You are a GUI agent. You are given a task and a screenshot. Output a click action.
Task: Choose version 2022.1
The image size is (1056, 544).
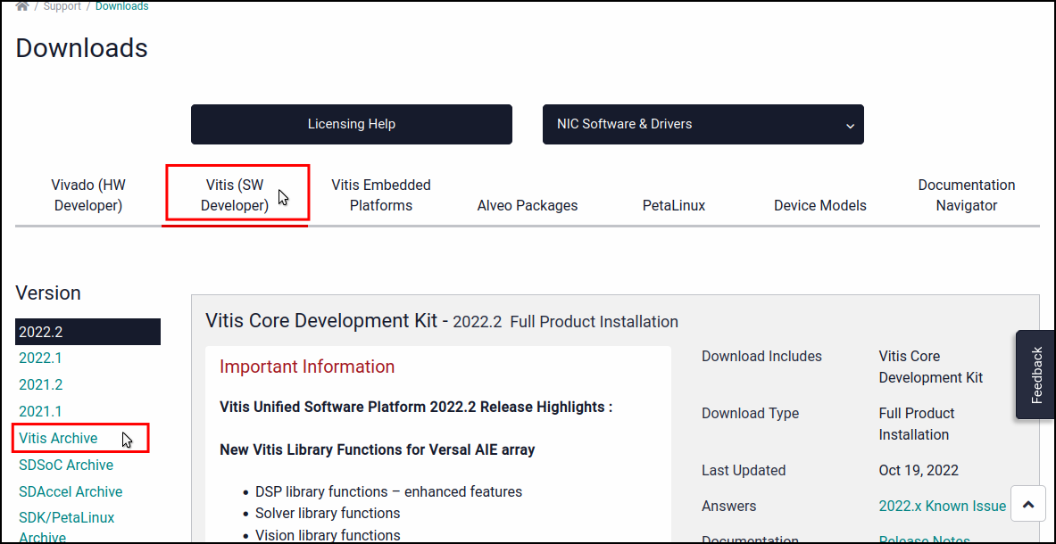[x=40, y=358]
